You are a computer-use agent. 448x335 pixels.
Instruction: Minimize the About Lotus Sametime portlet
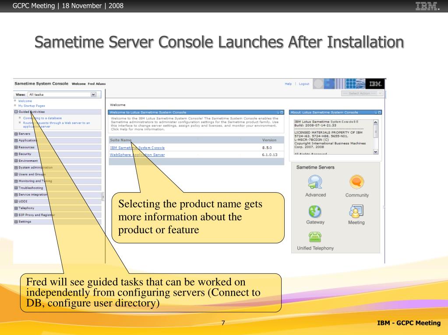tap(376, 113)
